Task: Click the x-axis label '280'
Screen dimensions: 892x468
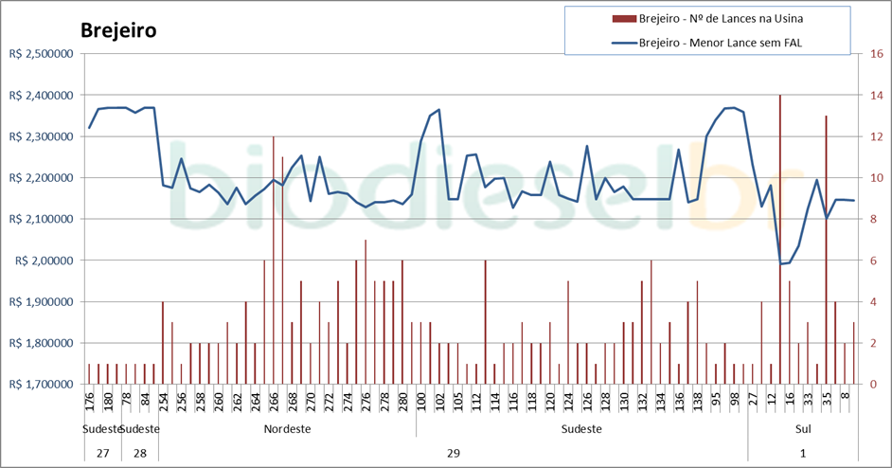Action: pyautogui.click(x=402, y=402)
